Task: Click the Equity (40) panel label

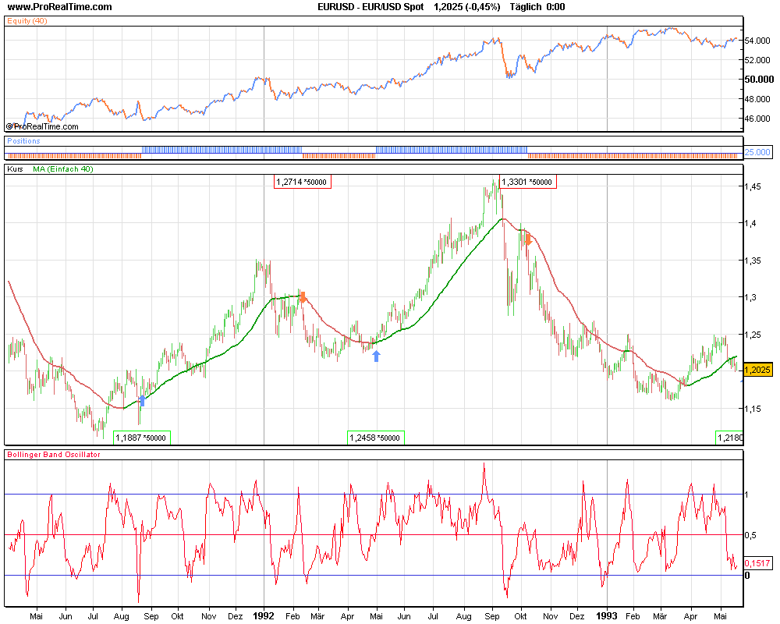Action: tap(27, 20)
